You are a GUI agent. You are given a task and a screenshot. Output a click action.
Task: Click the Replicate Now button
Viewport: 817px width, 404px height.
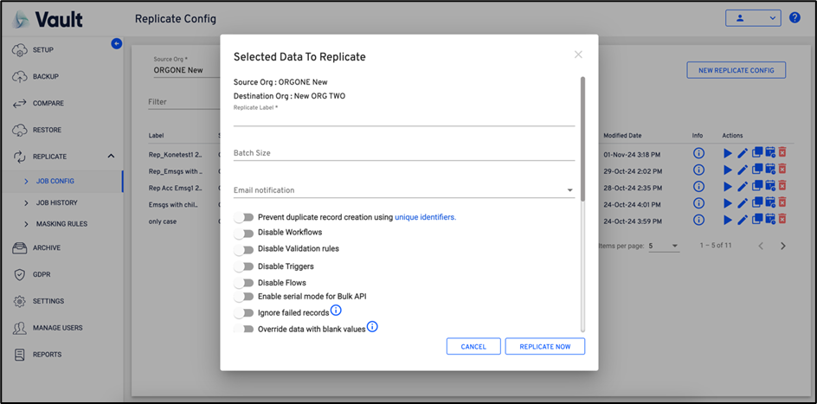[x=544, y=346]
